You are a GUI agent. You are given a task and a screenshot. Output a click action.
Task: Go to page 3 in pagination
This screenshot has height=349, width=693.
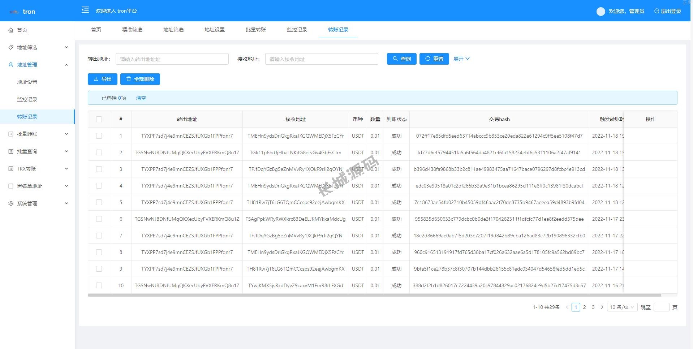(x=593, y=307)
